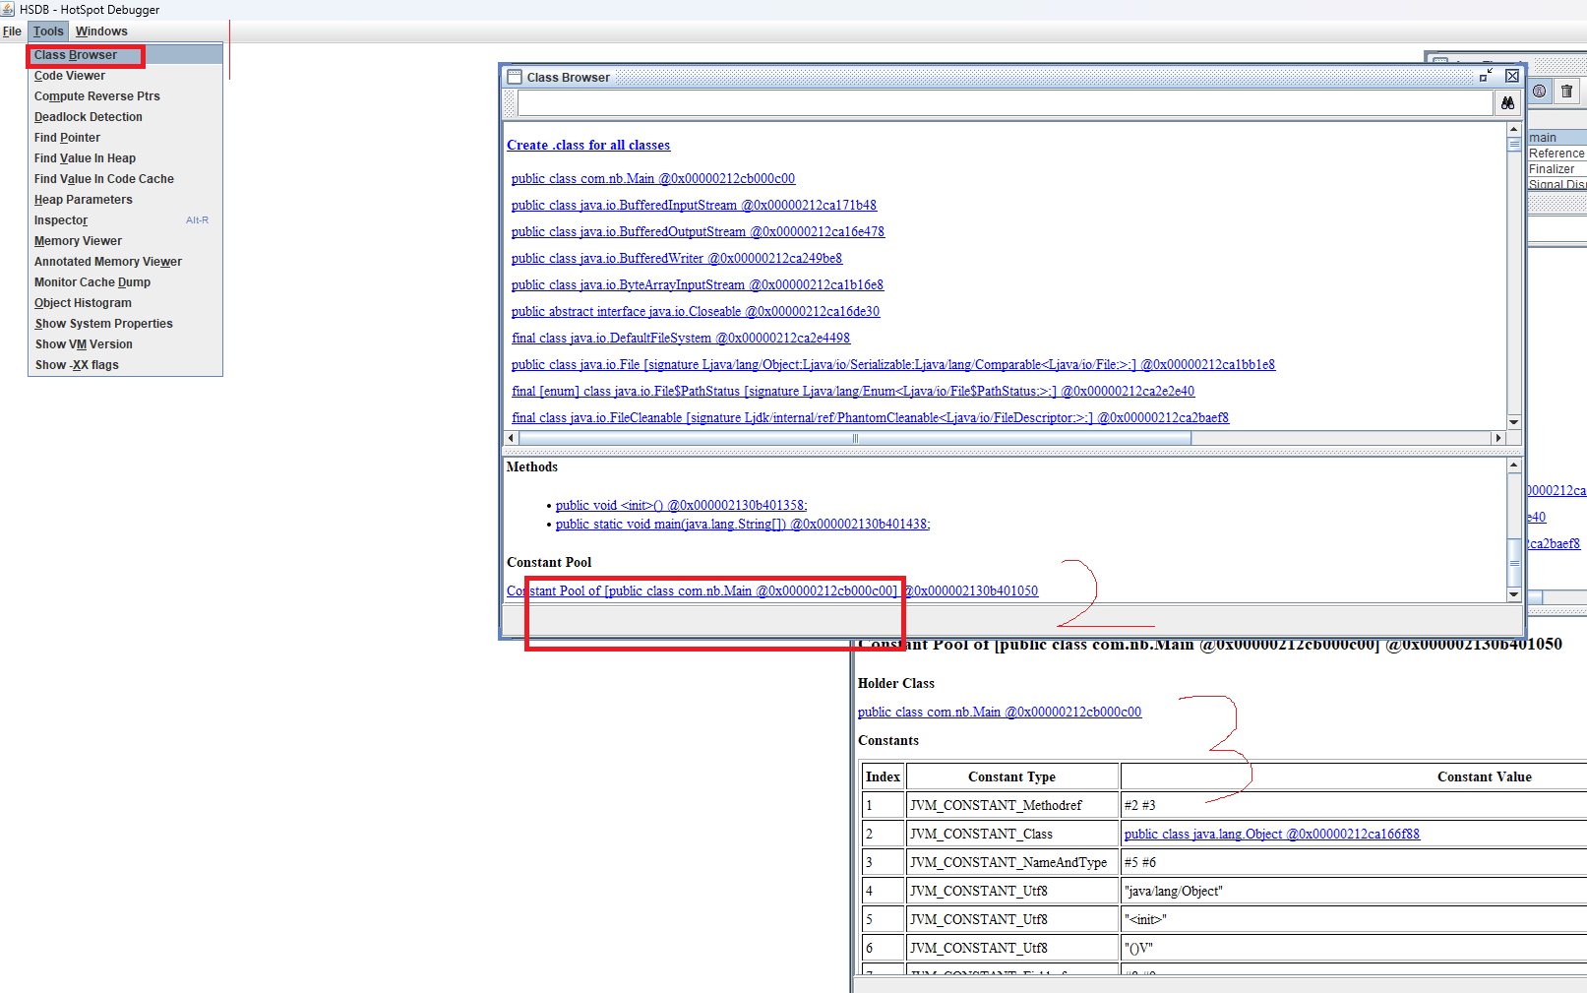The image size is (1587, 993).
Task: Select Find Value In Heap menu item
Action: tap(125, 158)
